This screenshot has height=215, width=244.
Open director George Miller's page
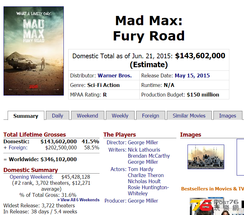pos(143,142)
